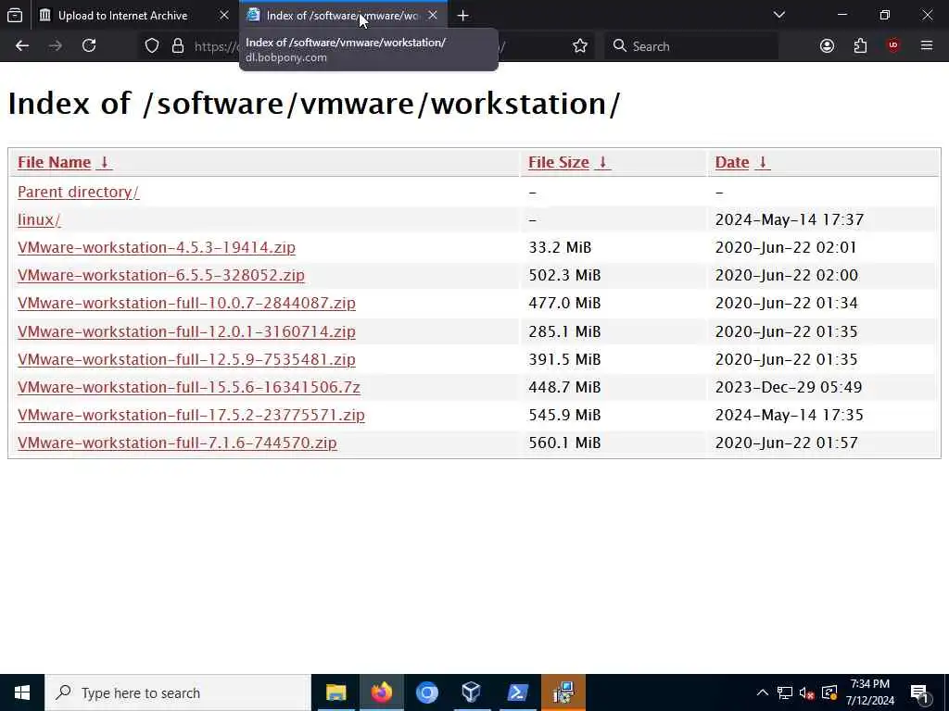Close the Upload to Internet Archive tab
Screen dimensions: 949x711
pyautogui.click(x=224, y=15)
